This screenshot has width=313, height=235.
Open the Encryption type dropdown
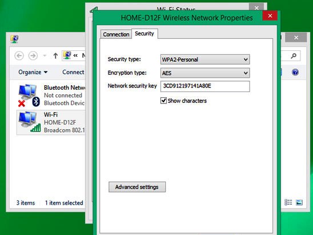point(205,73)
